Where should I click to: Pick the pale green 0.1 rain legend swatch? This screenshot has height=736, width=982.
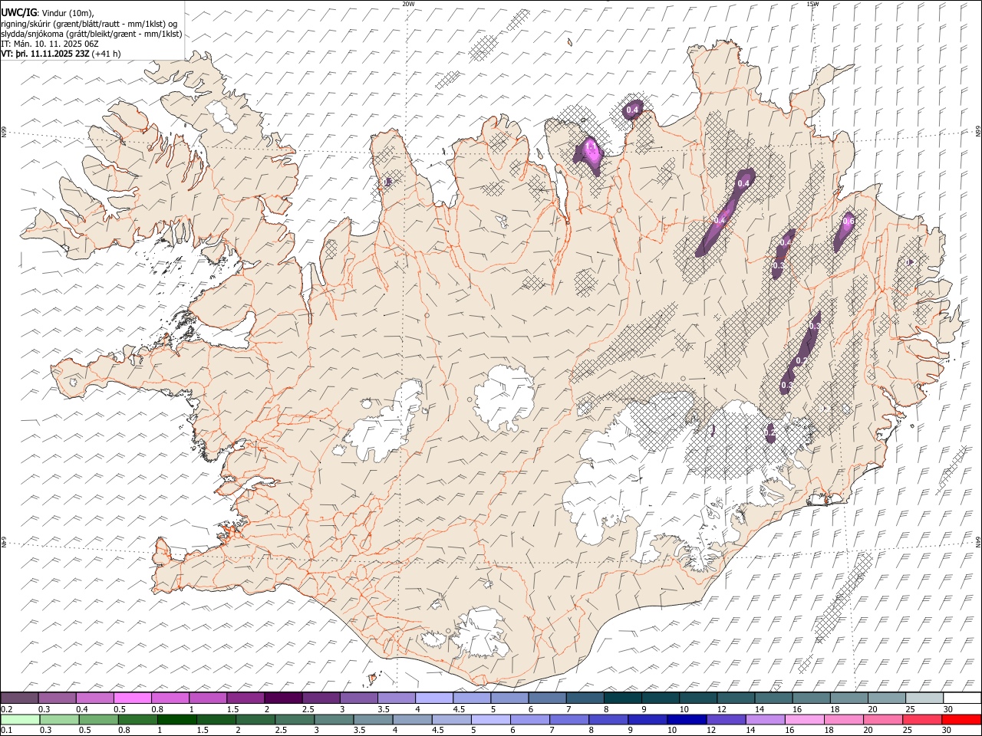pos(20,719)
